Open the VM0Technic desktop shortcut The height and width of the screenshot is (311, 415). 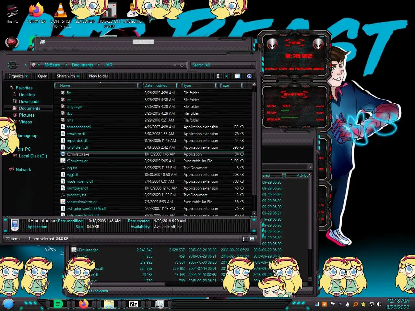pos(133,14)
